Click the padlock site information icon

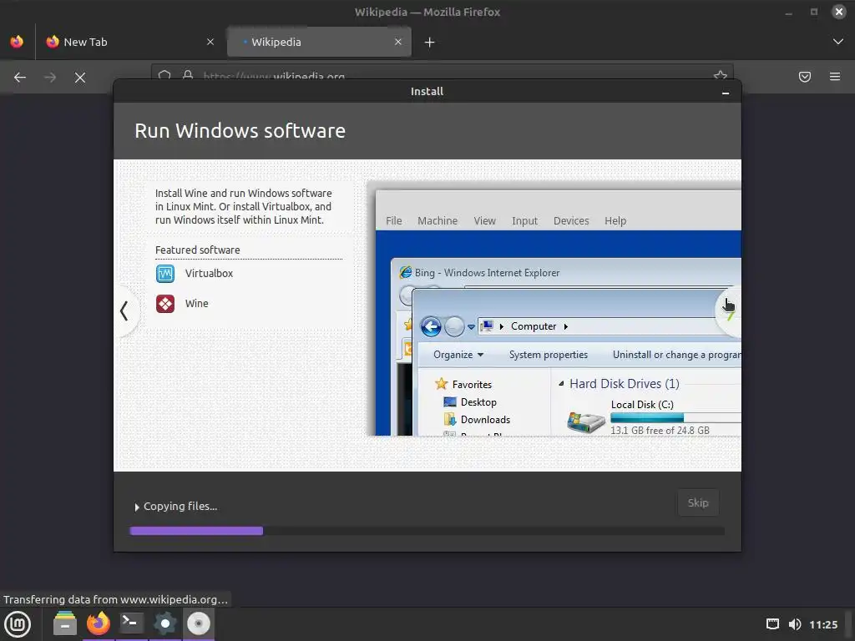pos(188,74)
